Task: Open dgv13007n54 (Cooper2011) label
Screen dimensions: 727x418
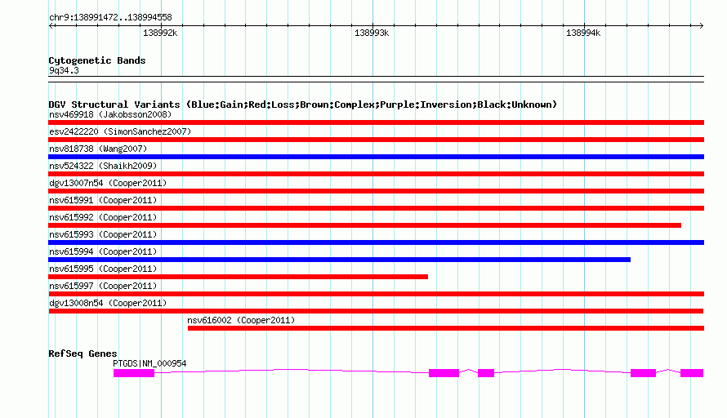Action: [x=108, y=183]
